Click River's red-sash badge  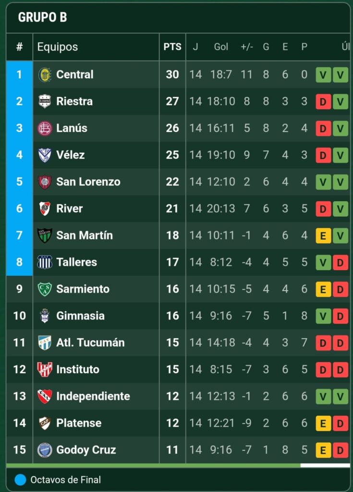45,209
